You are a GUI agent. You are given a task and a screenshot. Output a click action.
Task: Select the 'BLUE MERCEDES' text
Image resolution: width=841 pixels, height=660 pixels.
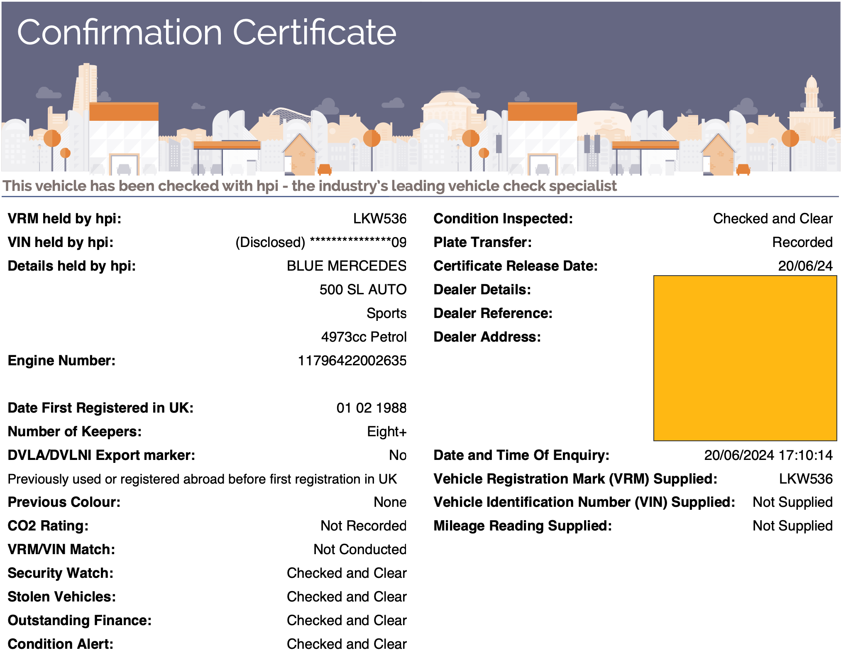[347, 266]
